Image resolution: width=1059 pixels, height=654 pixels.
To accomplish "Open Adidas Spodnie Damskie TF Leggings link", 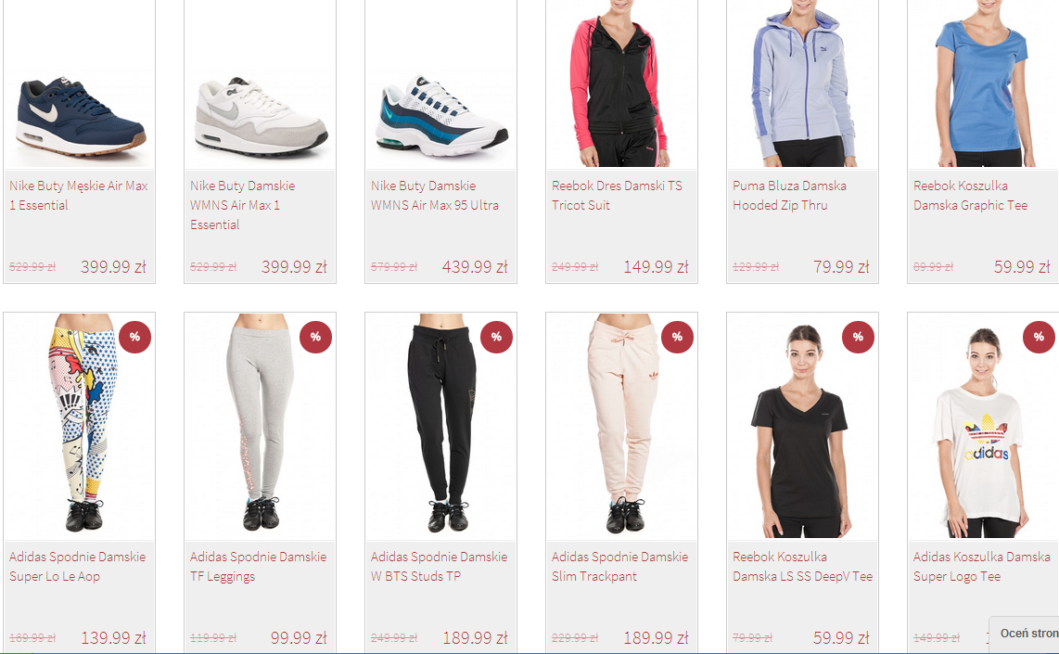I will [258, 566].
